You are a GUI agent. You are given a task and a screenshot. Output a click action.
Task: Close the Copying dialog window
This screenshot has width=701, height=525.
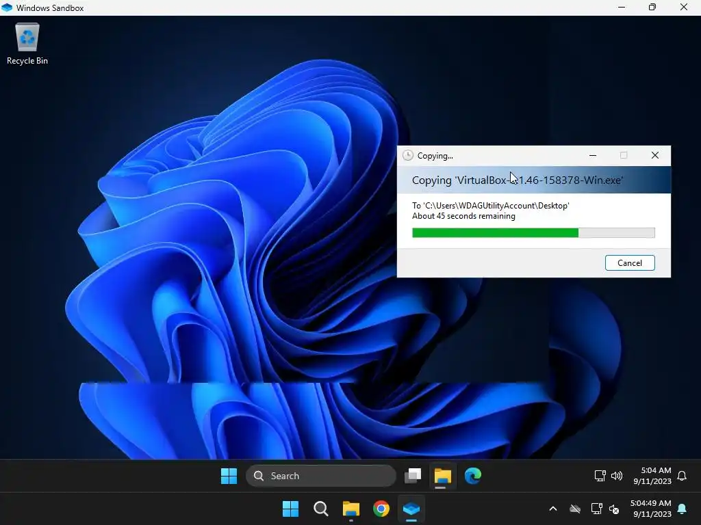pos(655,155)
